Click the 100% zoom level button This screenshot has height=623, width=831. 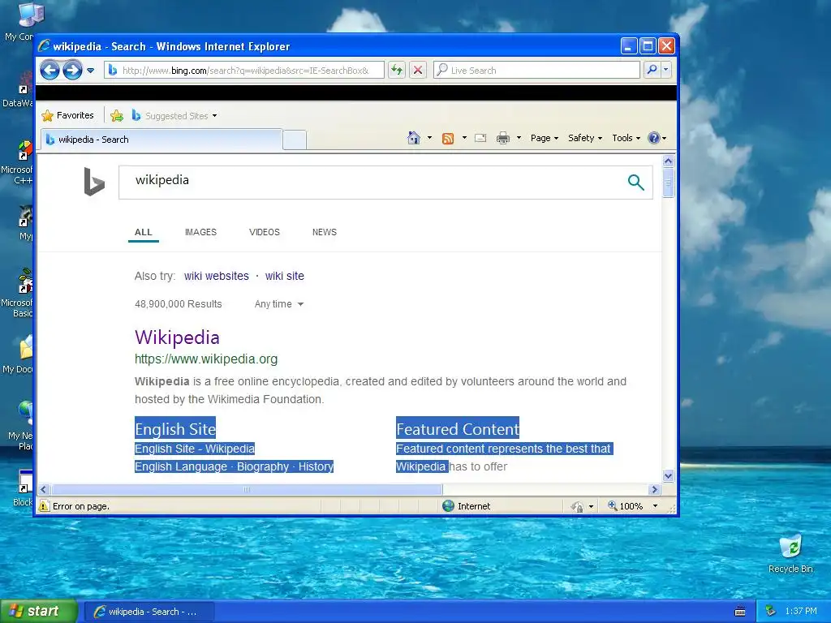[626, 506]
